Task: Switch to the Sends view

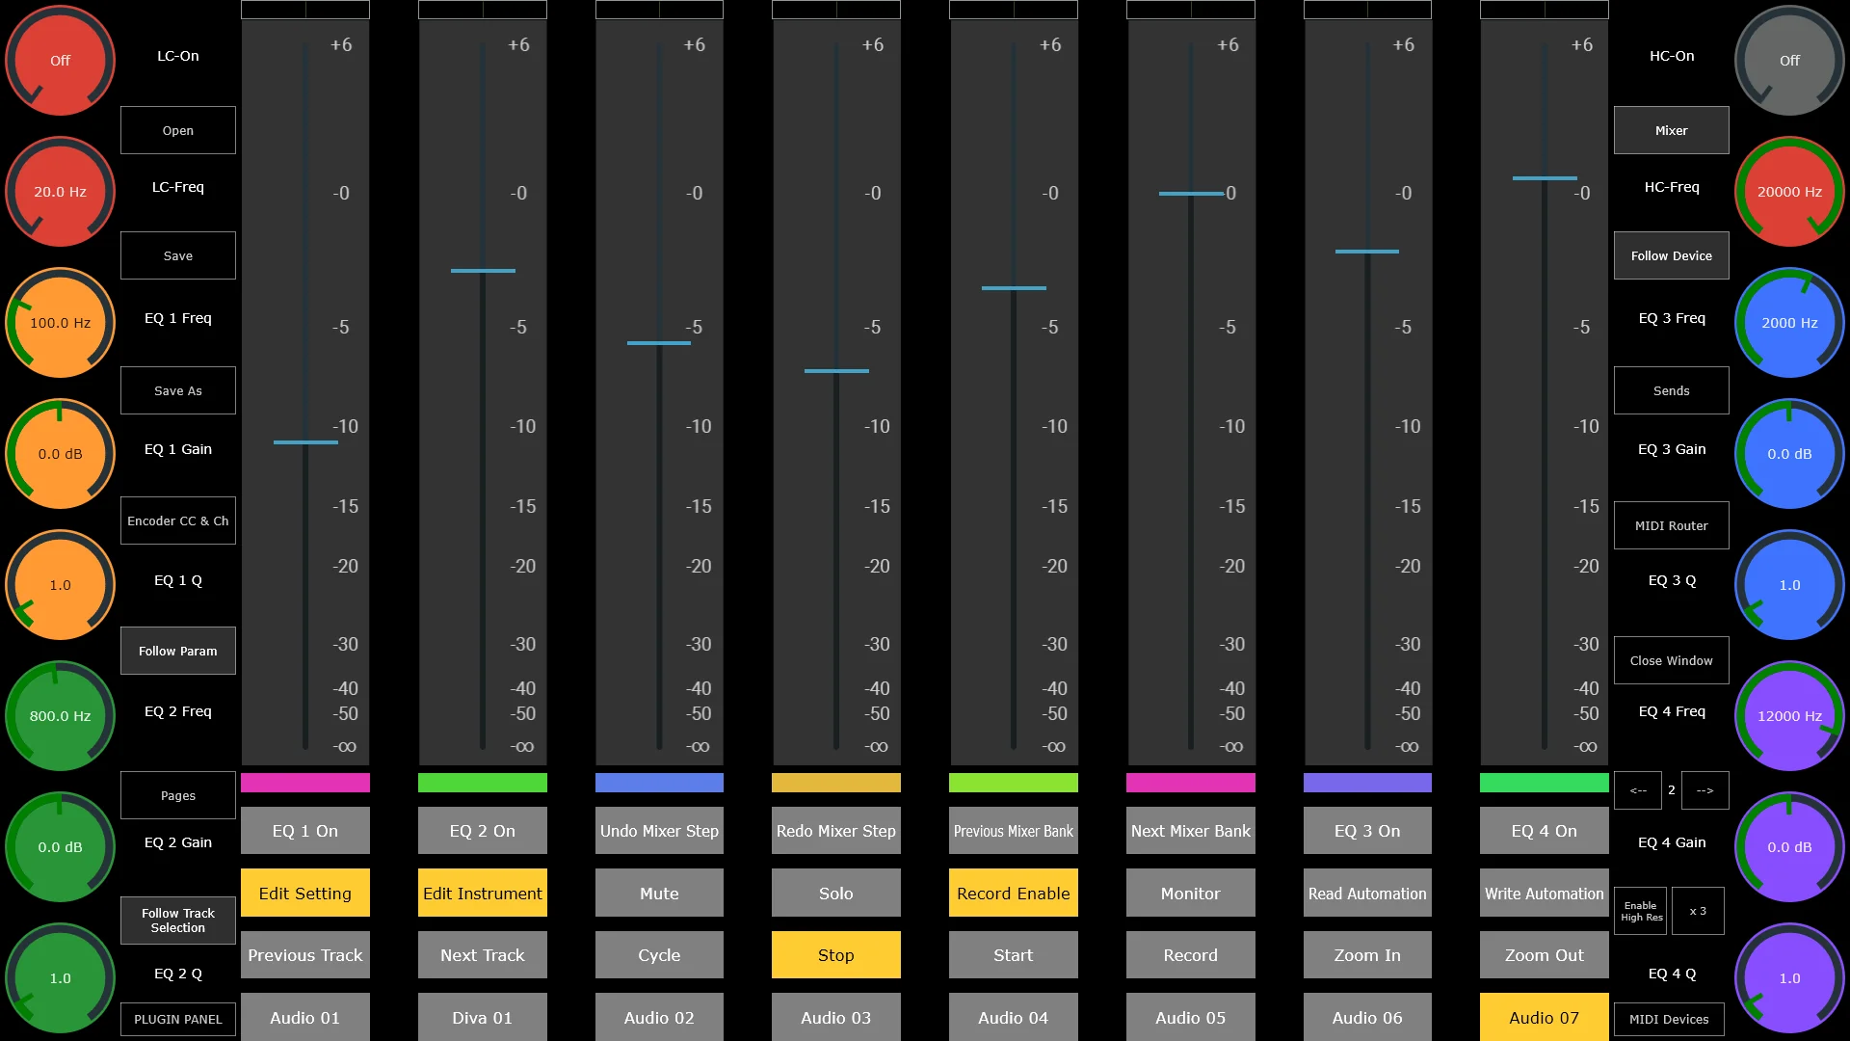Action: (1672, 390)
